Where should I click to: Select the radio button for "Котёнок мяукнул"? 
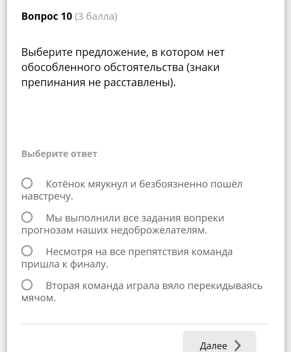(27, 184)
